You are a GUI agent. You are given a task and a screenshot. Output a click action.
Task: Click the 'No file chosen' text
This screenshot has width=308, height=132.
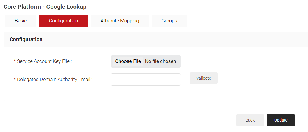160,61
